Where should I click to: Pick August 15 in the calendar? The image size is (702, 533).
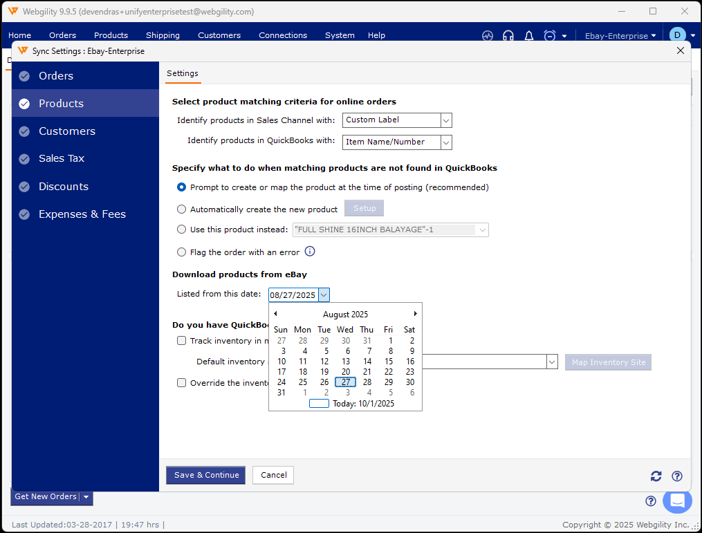click(x=389, y=361)
